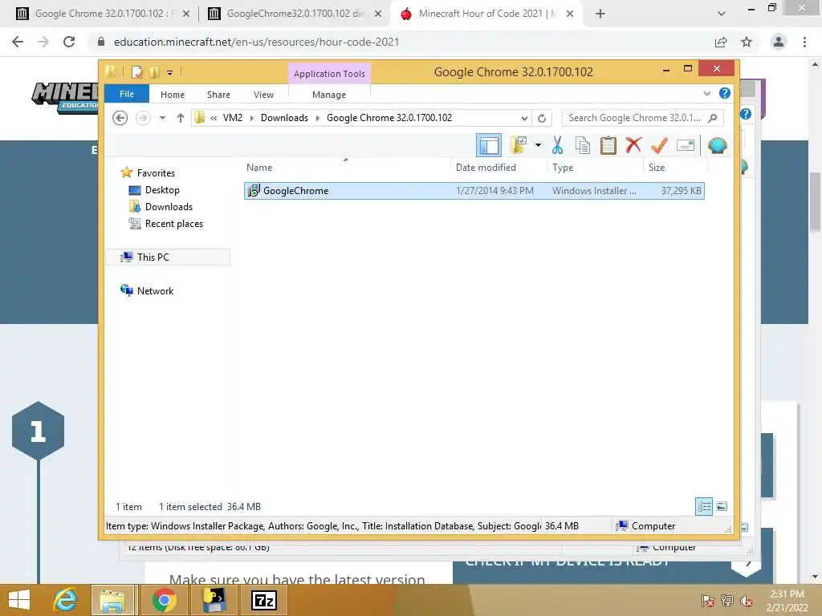Go back in Explorer navigation

pyautogui.click(x=120, y=118)
